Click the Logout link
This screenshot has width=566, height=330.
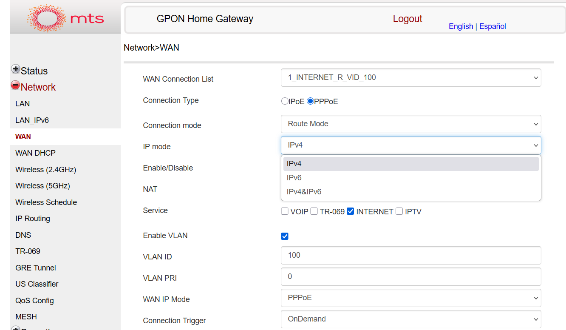408,19
